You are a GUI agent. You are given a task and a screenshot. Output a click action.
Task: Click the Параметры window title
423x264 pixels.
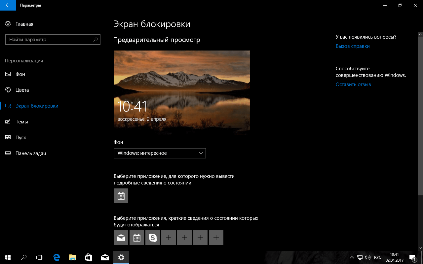(x=30, y=5)
